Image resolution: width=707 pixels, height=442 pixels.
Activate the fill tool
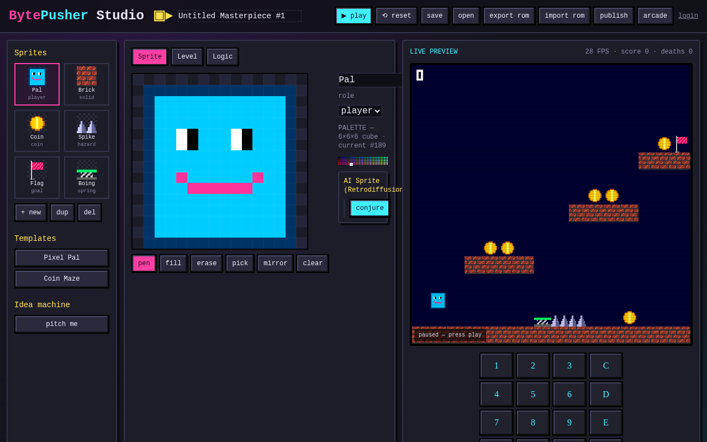pyautogui.click(x=173, y=264)
